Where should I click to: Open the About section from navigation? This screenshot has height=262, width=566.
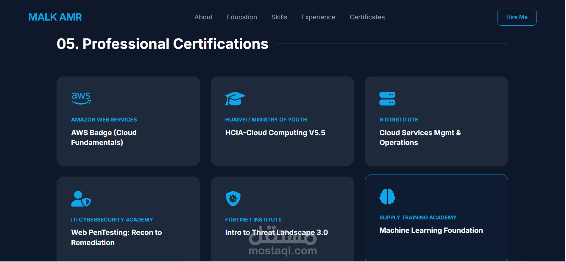(203, 17)
